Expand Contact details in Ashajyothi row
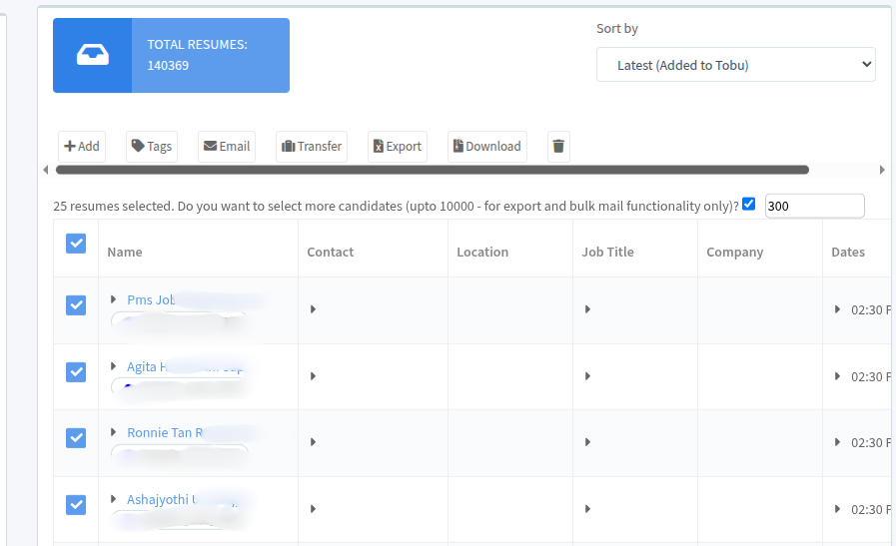The image size is (896, 546). point(313,509)
